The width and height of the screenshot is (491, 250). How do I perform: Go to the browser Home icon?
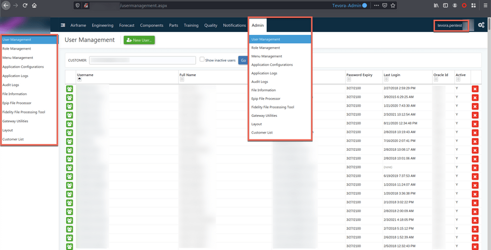pyautogui.click(x=34, y=5)
